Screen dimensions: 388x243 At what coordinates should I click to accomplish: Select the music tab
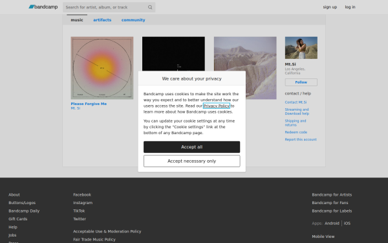pyautogui.click(x=77, y=20)
